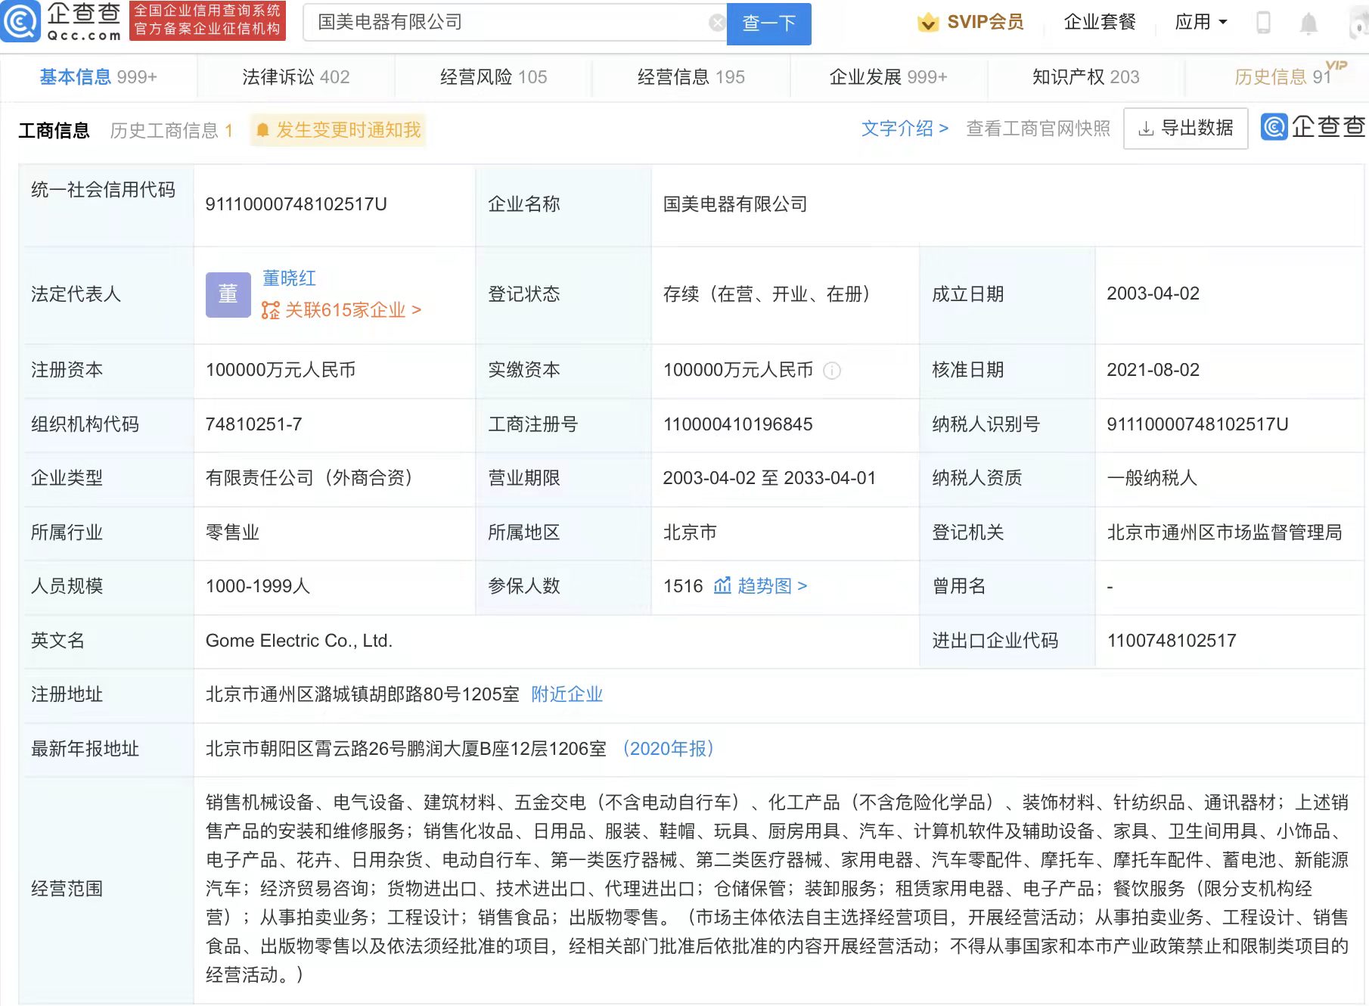Image resolution: width=1369 pixels, height=1006 pixels.
Task: Select the 历史工商信息 1 sub-tab
Action: [x=171, y=130]
